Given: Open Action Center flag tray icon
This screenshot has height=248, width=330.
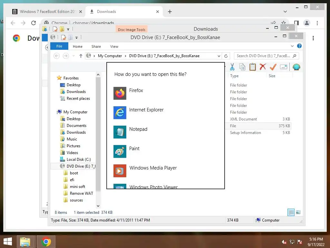Looking at the screenshot, I should pos(300,242).
